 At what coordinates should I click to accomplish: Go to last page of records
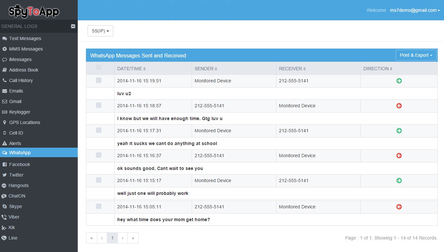point(133,238)
